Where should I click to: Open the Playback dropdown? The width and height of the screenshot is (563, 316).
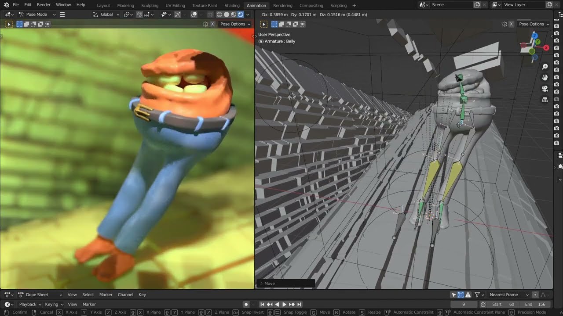click(30, 304)
